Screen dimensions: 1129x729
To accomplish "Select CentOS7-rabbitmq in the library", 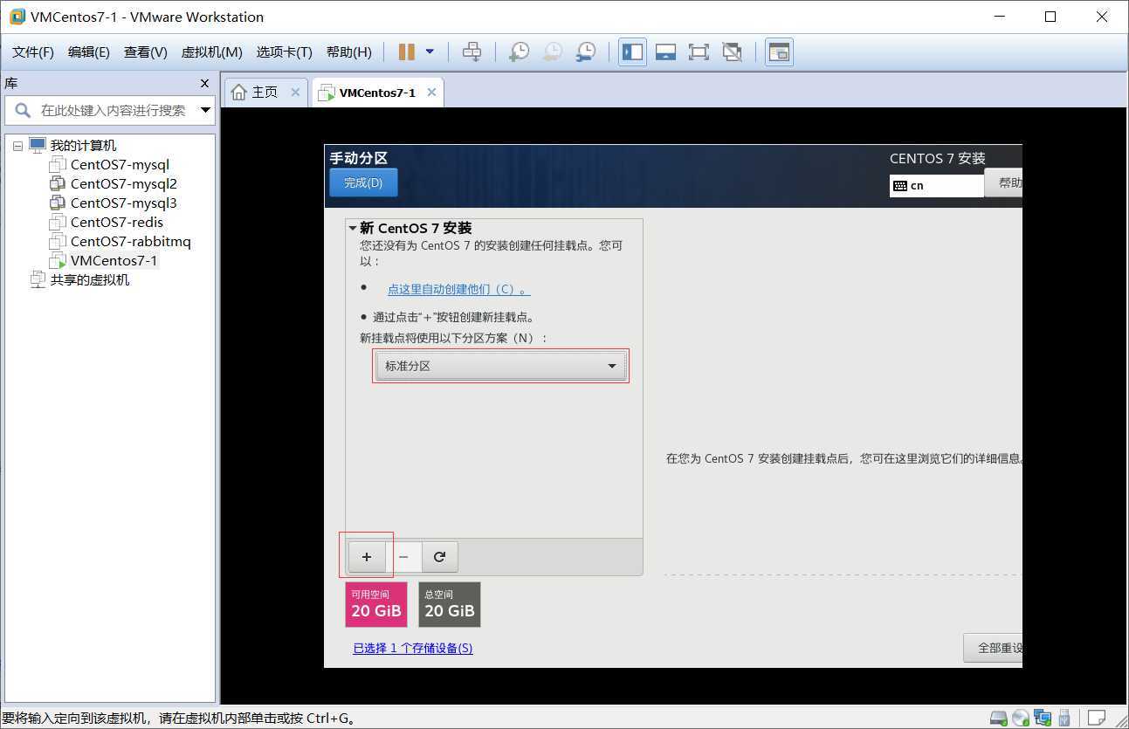I will (x=130, y=241).
